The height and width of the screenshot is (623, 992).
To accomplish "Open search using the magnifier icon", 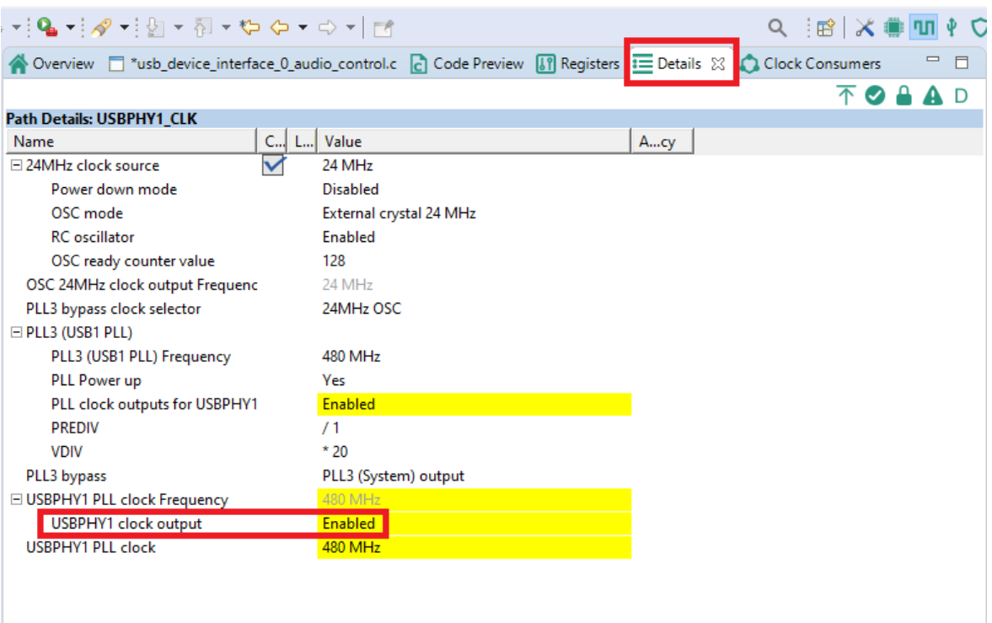I will (776, 26).
